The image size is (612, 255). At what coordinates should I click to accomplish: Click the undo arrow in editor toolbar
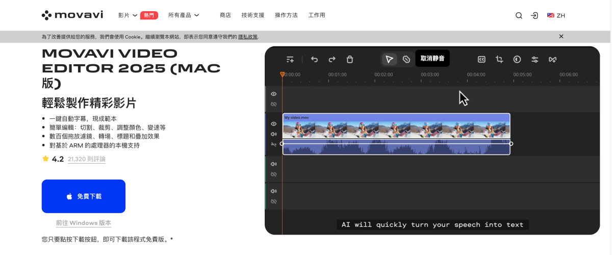pyautogui.click(x=314, y=59)
